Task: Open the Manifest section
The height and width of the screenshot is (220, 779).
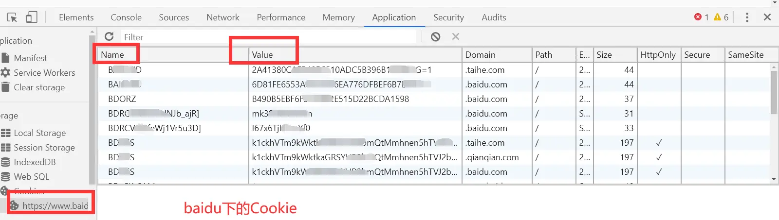Action: click(x=30, y=58)
